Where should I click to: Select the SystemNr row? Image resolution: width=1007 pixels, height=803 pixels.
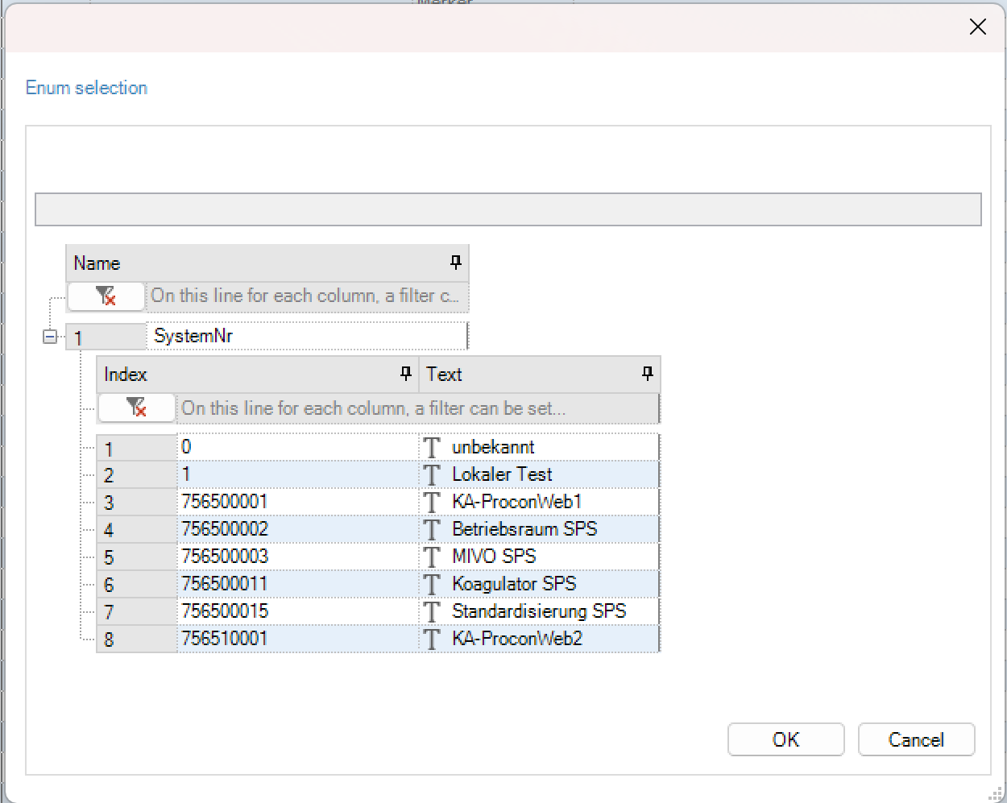pos(306,336)
